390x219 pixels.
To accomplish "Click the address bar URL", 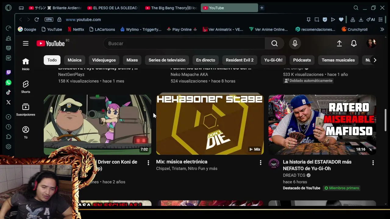I will [83, 19].
